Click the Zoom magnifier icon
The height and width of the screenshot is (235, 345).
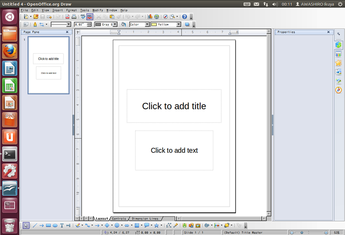pyautogui.click(x=172, y=17)
